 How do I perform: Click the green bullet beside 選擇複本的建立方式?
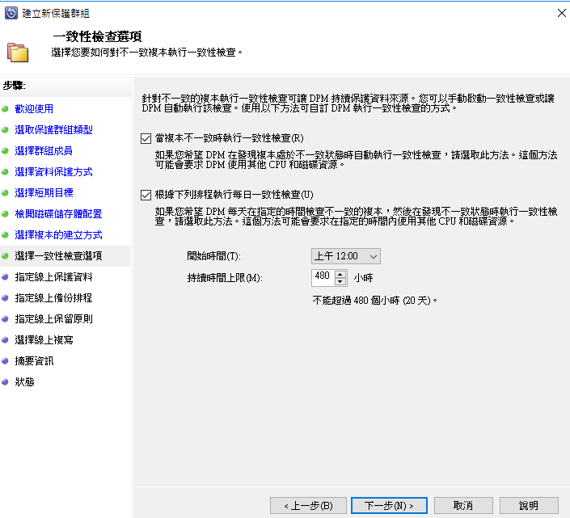coord(5,235)
